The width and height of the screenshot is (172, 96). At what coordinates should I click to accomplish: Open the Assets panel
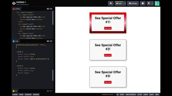pos(21,94)
